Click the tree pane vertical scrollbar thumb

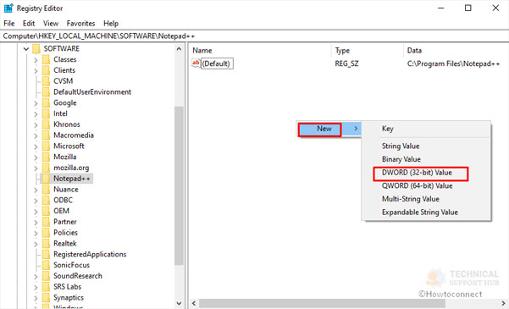[x=179, y=185]
